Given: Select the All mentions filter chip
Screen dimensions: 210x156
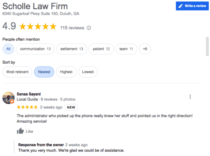Looking at the screenshot, I should 8,49.
